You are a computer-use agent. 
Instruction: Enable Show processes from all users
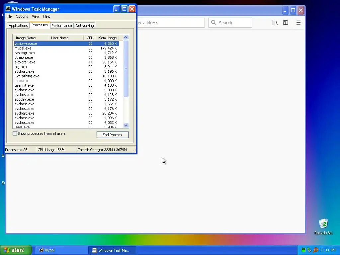[x=15, y=133]
